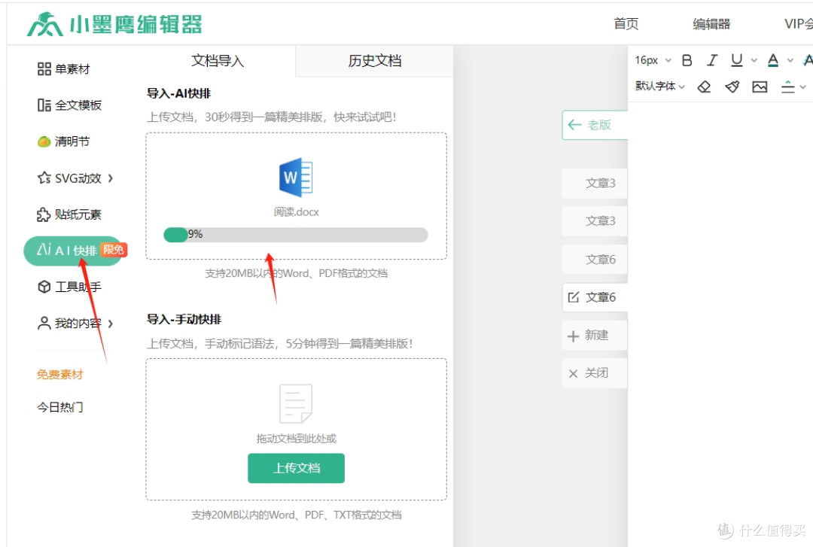
Task: Click the 老版 back button
Action: pos(595,125)
